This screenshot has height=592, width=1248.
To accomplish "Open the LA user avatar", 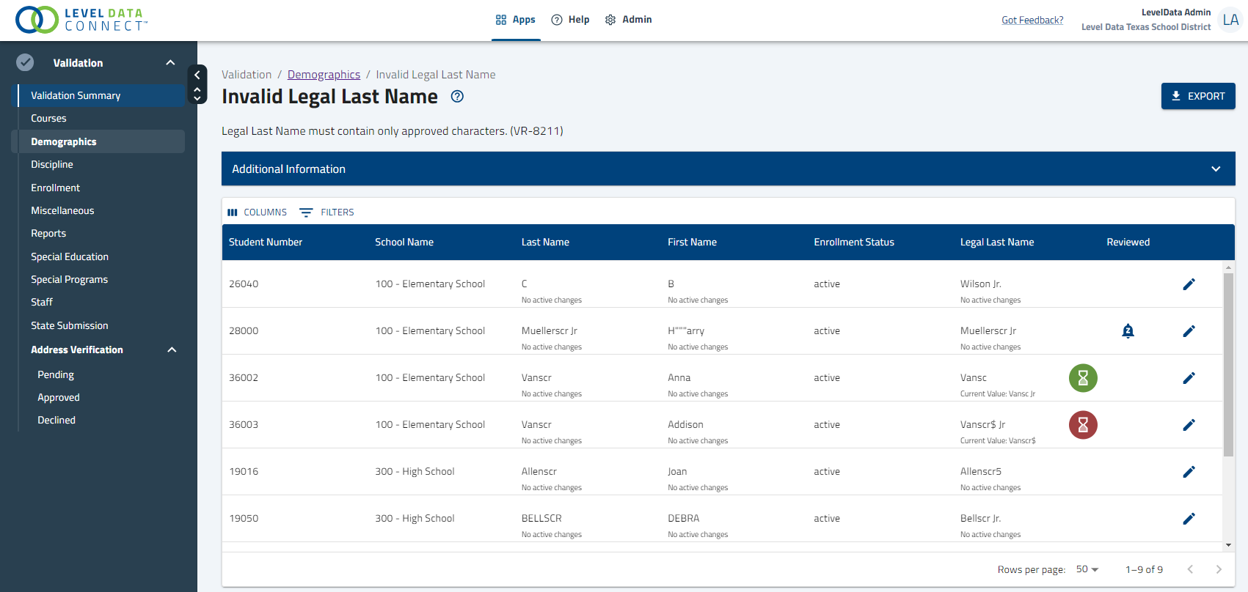I will [1230, 20].
